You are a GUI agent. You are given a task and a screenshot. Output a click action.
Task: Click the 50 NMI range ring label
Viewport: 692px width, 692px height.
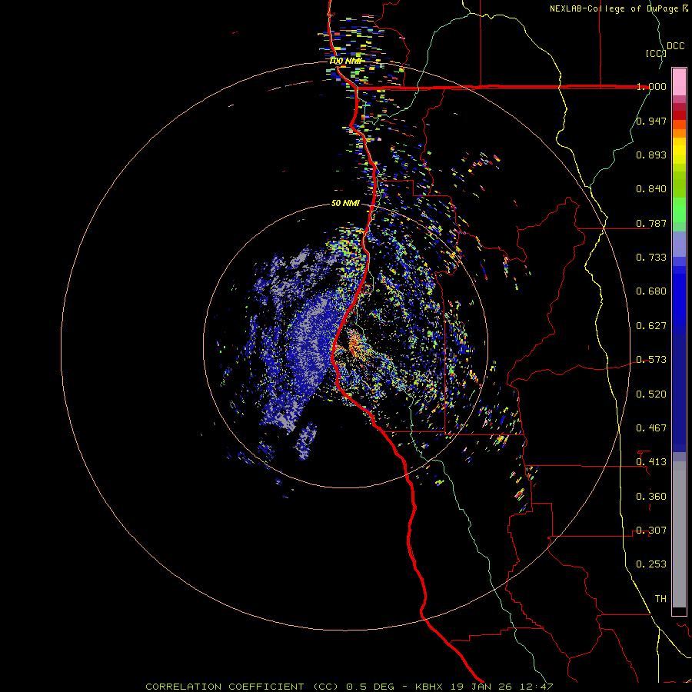[x=345, y=204]
